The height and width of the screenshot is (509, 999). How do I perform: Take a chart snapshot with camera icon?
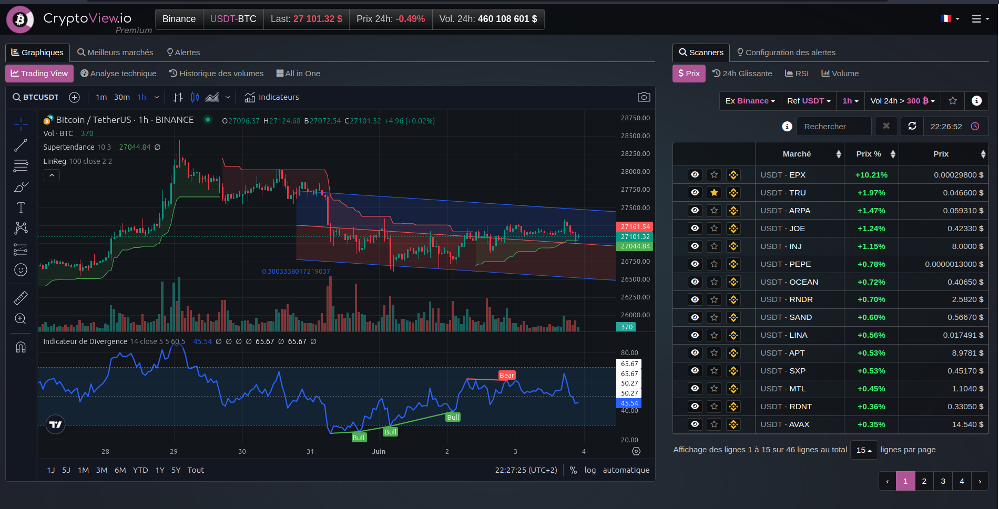point(644,97)
